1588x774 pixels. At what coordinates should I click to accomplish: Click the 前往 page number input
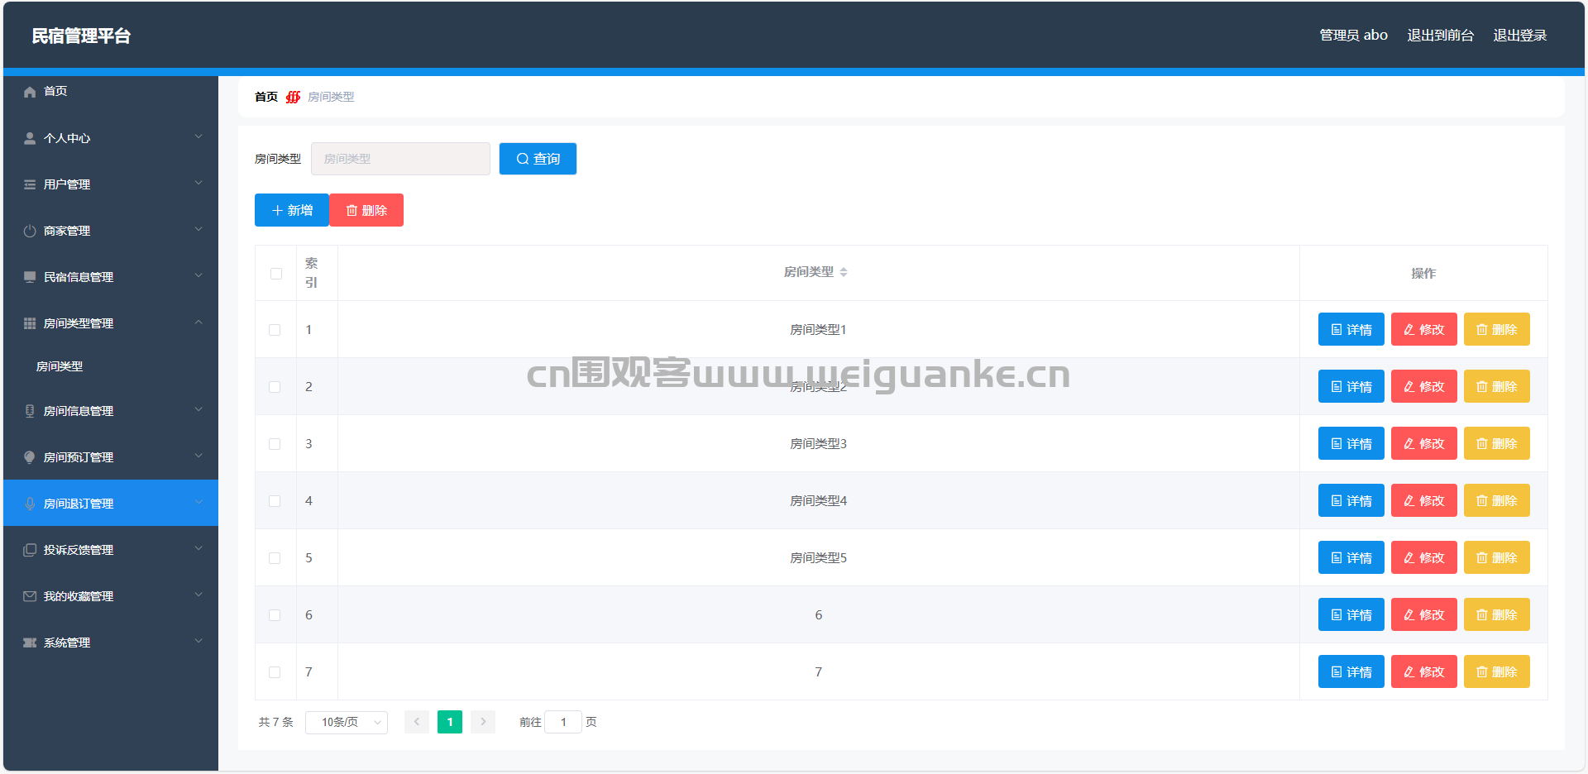click(563, 722)
